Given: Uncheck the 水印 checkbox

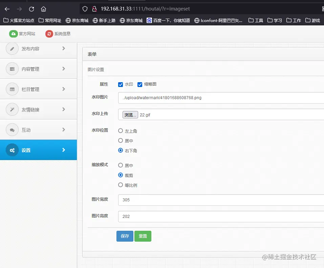Looking at the screenshot, I should (x=121, y=85).
